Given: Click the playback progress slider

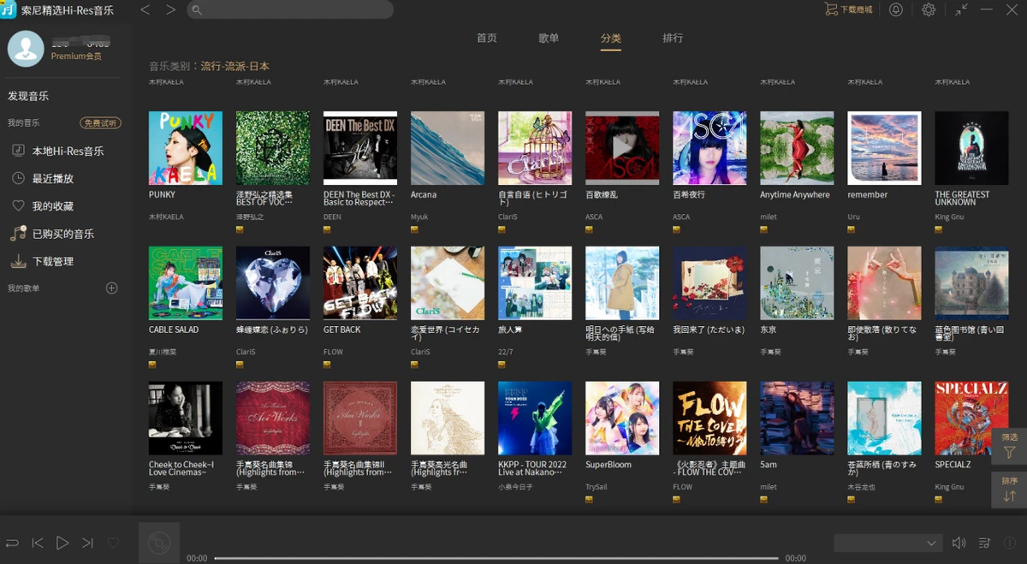Looking at the screenshot, I should pos(496,558).
